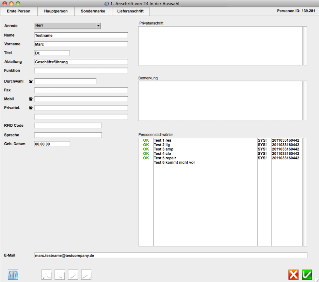Viewport: 319px width, 282px height.
Task: Click the E-Mail input field
Action: 170,256
